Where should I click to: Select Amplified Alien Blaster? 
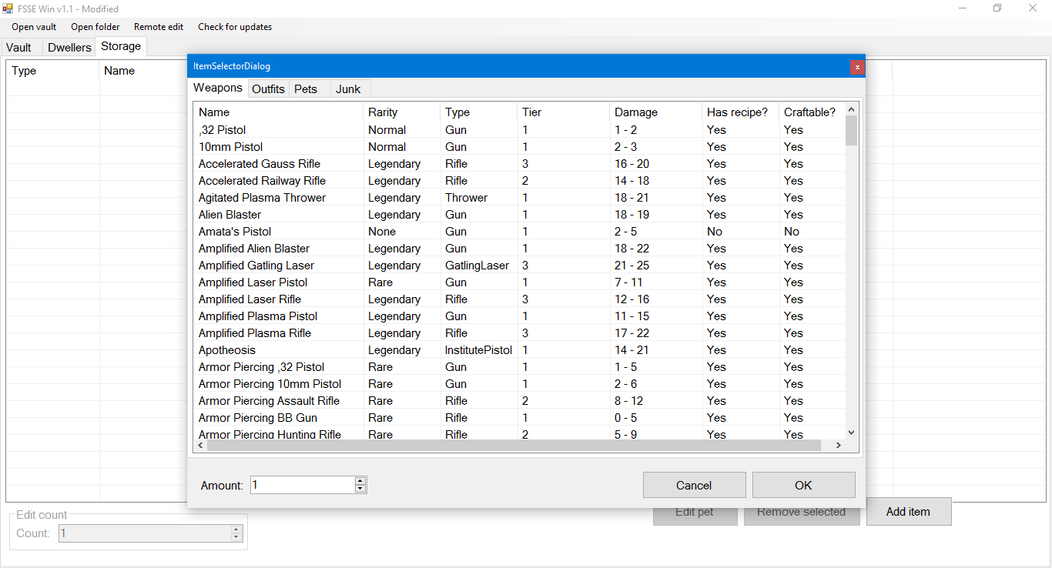click(x=519, y=249)
